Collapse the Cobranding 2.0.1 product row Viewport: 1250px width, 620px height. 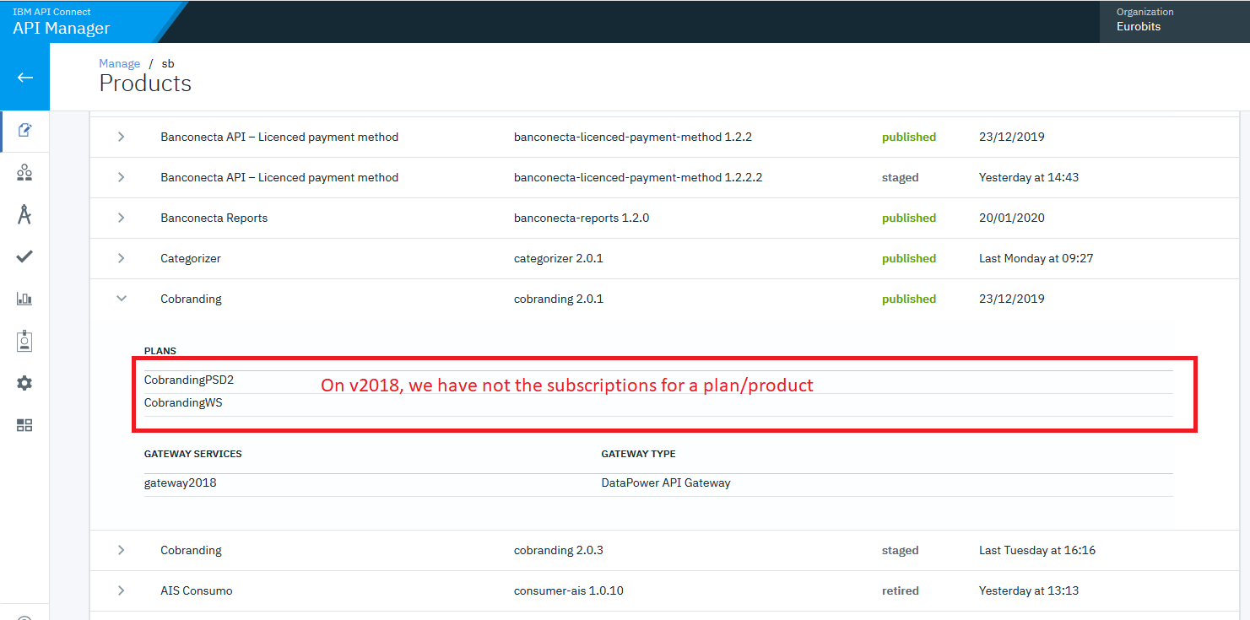coord(122,299)
